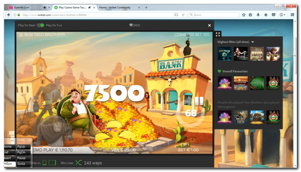Click the Win Lines crossed-arrows icon
The width and height of the screenshot is (301, 172).
(79, 163)
